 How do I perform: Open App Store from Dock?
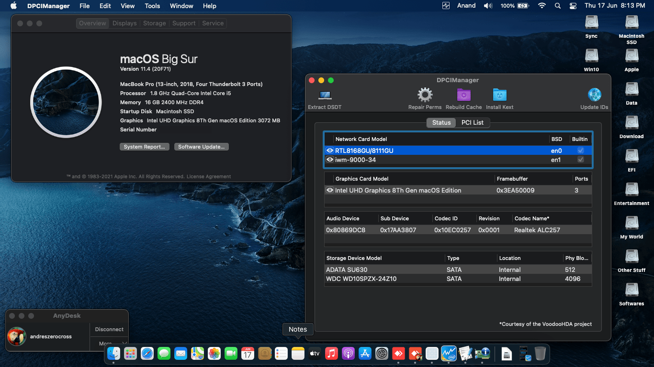[365, 354]
